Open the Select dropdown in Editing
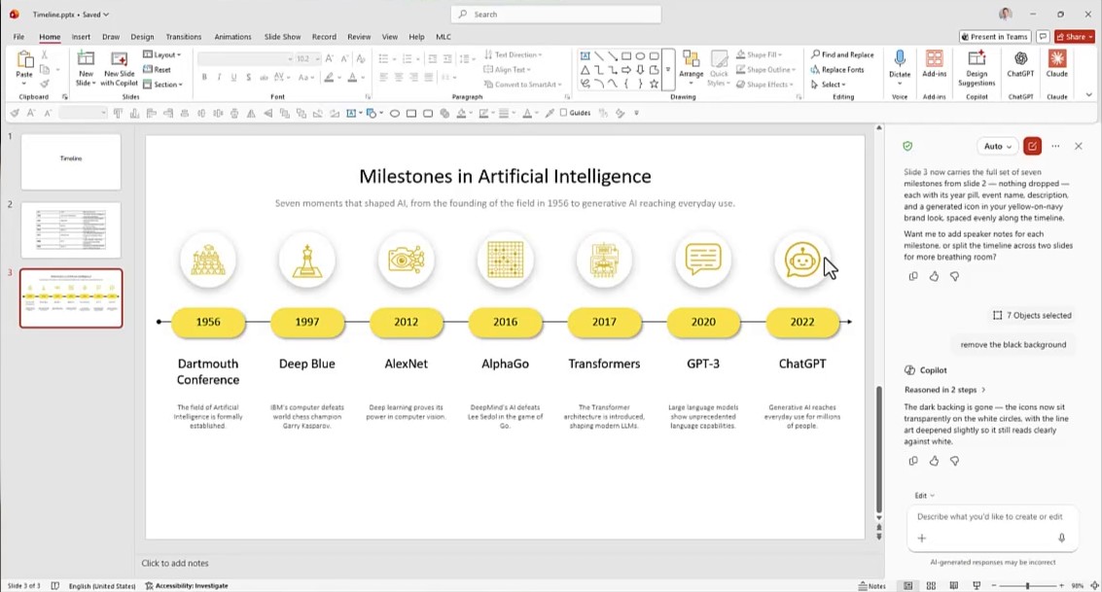 (x=828, y=85)
